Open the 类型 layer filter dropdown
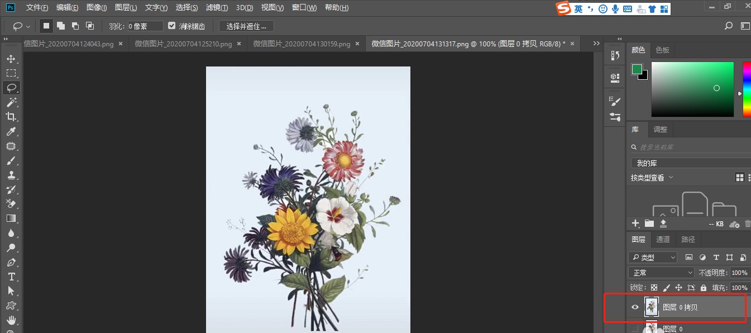 pos(652,257)
